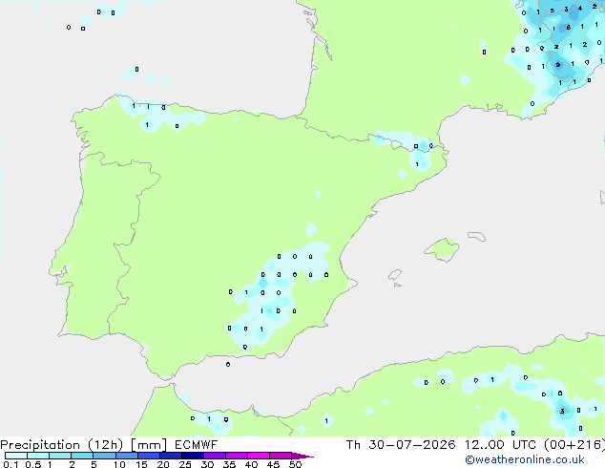This screenshot has height=468, width=605.
Task: Pick the 1–2 mm legend color box
Action: click(60, 456)
